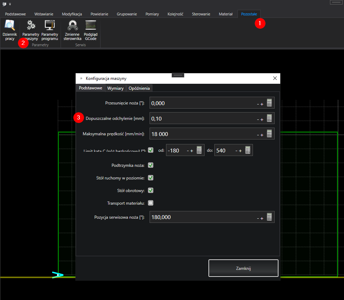Open calculator for Maksymalna prędkość field
This screenshot has width=344, height=300.
269,134
